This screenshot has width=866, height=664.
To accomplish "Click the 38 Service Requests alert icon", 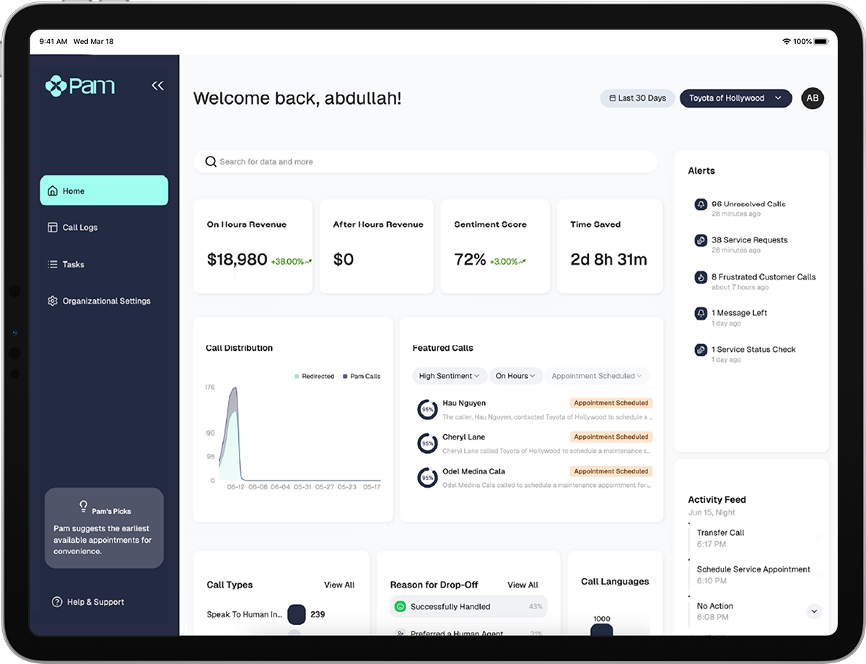I will [x=700, y=240].
